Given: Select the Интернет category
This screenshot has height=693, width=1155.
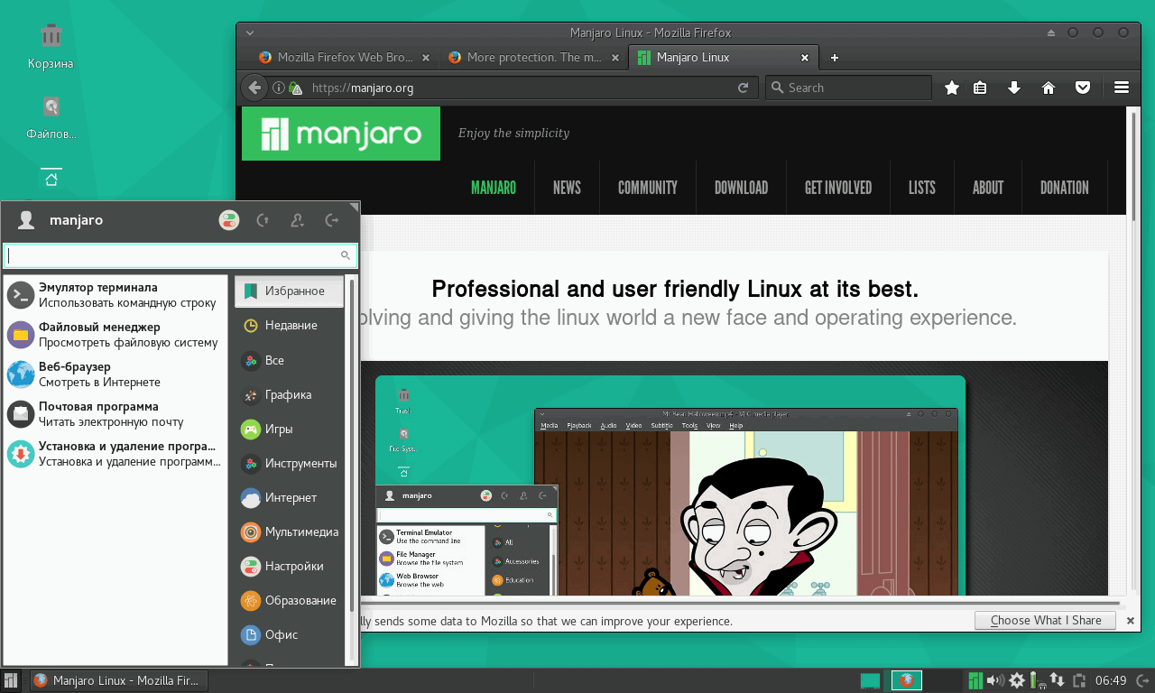Looking at the screenshot, I should pos(290,497).
